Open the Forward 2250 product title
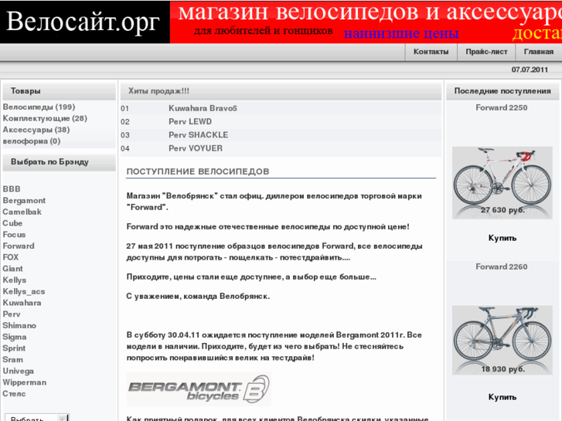This screenshot has height=421, width=562. [x=502, y=107]
